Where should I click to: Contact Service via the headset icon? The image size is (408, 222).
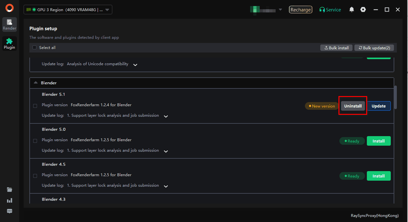pyautogui.click(x=330, y=10)
